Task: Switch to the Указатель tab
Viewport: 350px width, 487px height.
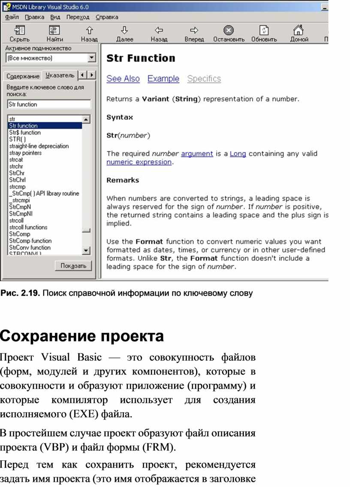Action: coord(60,75)
